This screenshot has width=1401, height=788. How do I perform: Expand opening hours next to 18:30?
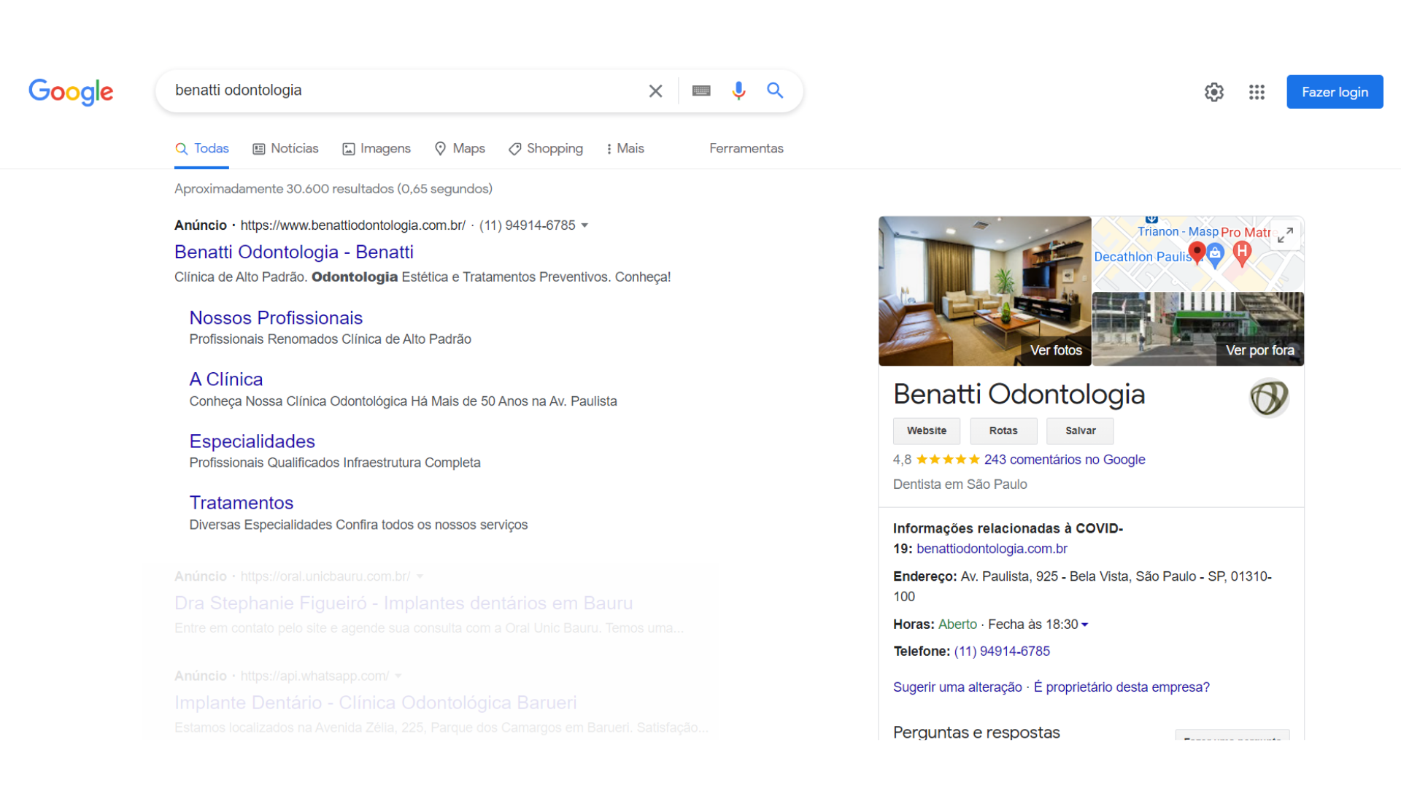[x=1085, y=625]
